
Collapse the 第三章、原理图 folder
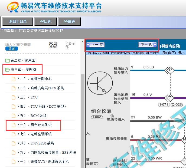pos(23,70)
